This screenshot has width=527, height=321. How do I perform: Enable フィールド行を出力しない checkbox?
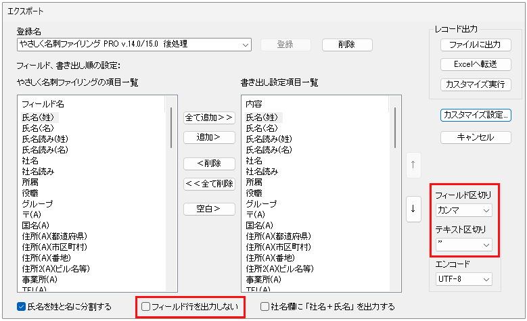point(145,306)
